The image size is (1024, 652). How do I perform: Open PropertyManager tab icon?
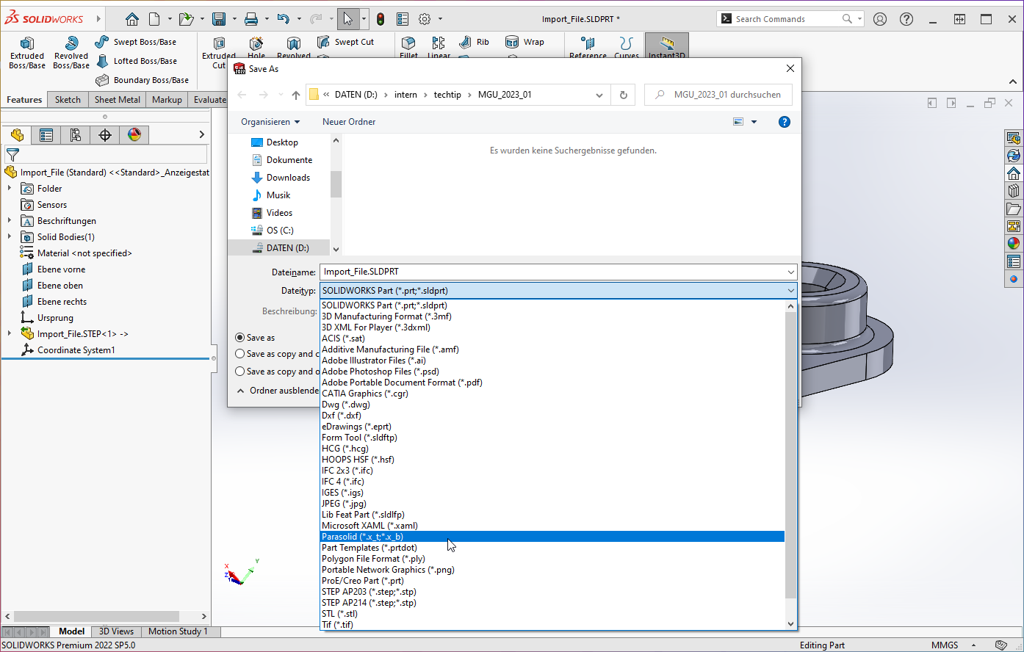click(x=46, y=135)
